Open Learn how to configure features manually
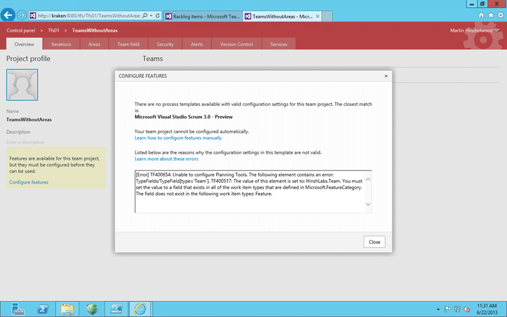Viewport: 507px width, 317px height. [x=178, y=138]
